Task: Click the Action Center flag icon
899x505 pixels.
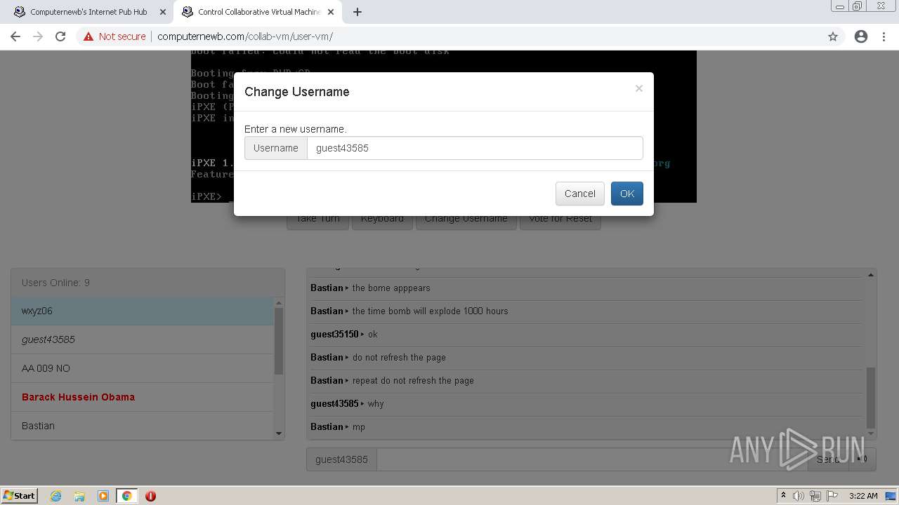Action: pos(832,496)
